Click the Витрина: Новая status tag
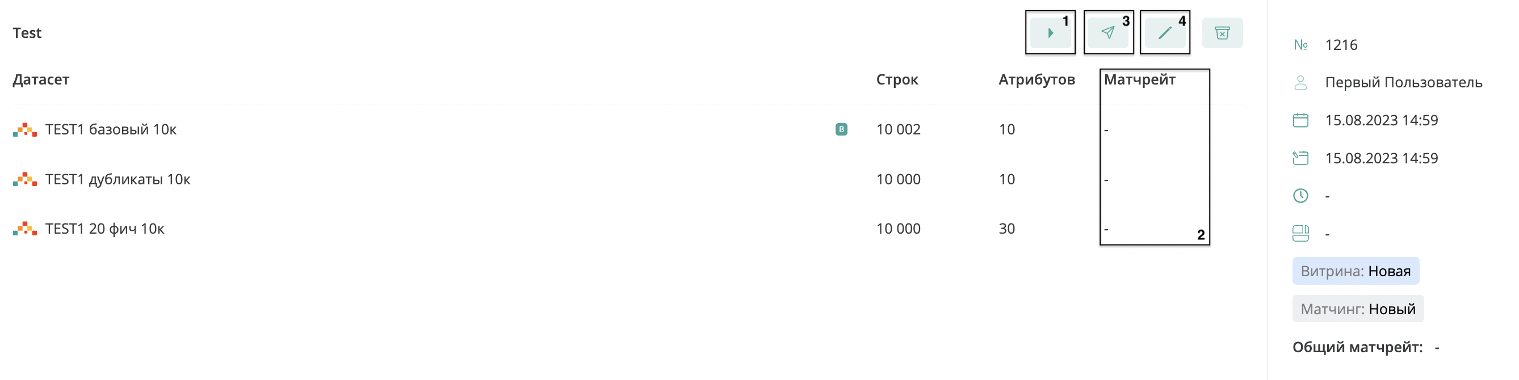 1356,271
